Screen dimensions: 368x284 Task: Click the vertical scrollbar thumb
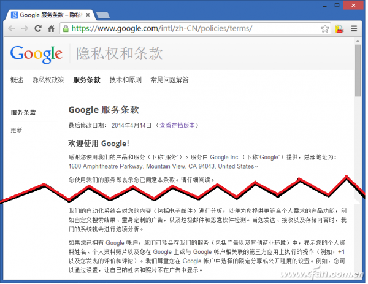pyautogui.click(x=358, y=71)
